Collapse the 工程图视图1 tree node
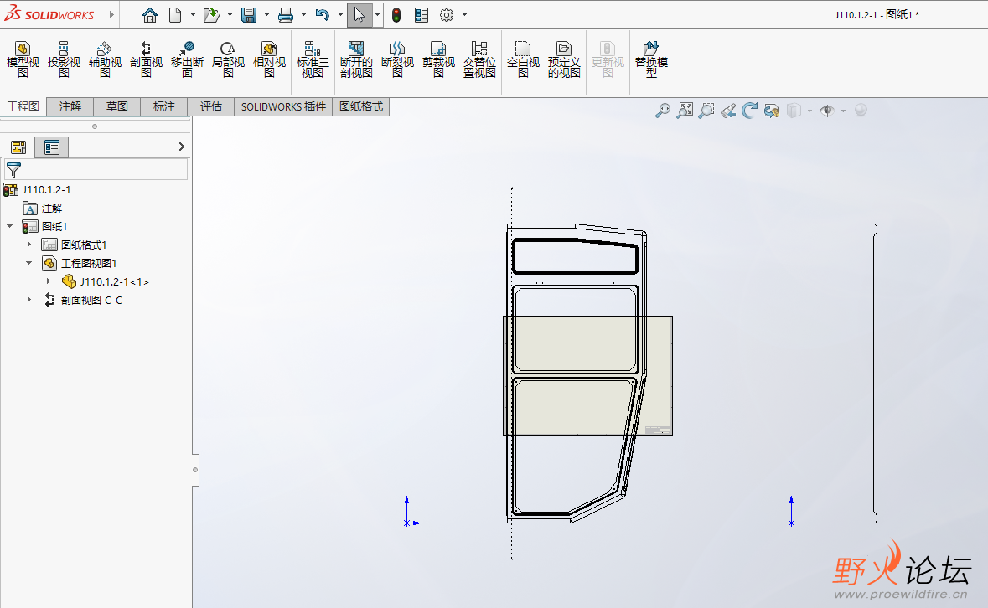Viewport: 988px width, 608px height. tap(29, 263)
